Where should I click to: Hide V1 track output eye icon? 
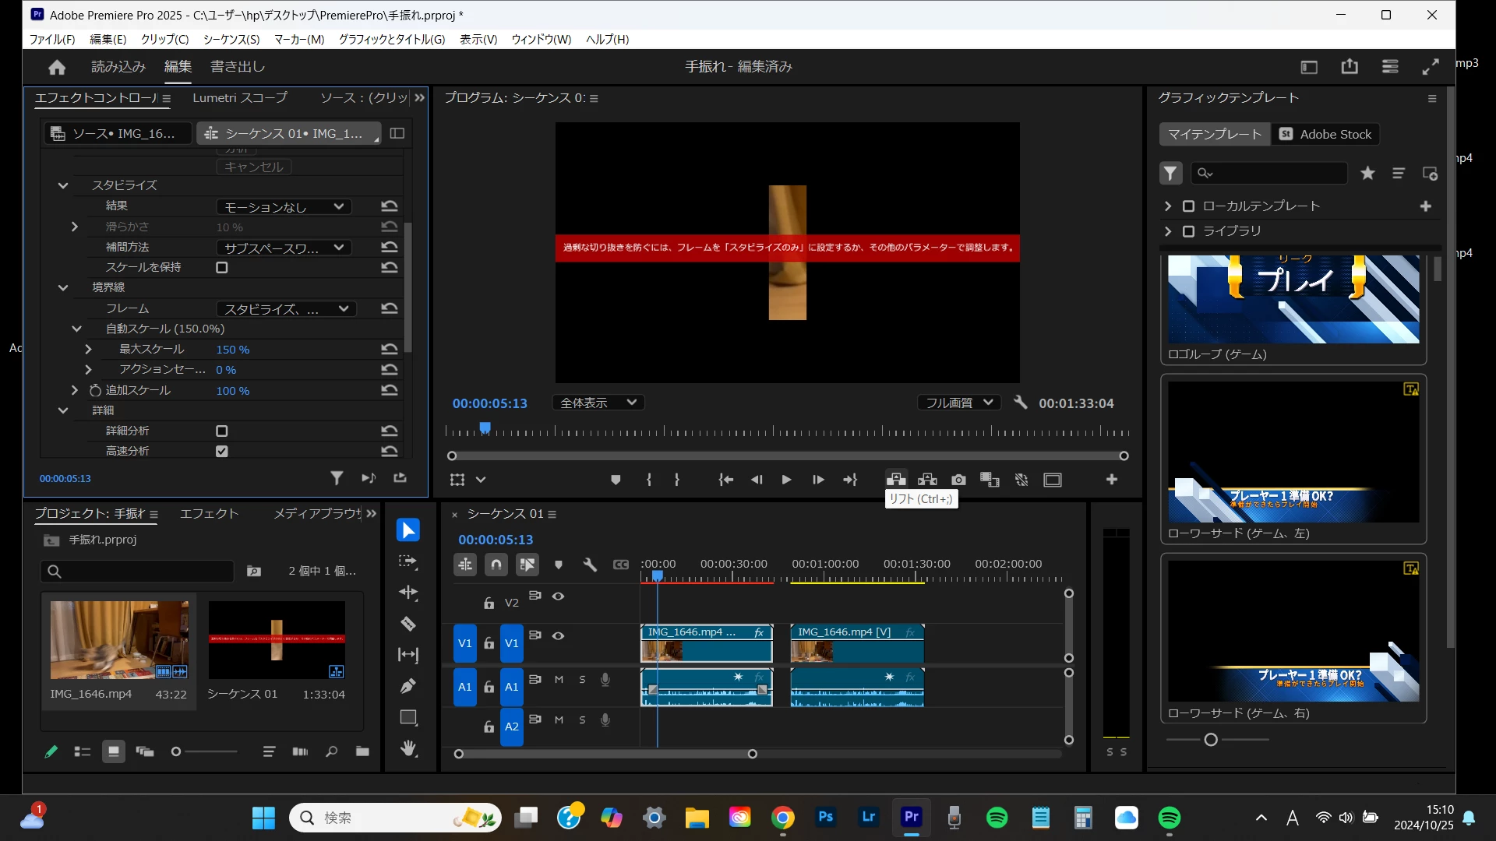559,636
